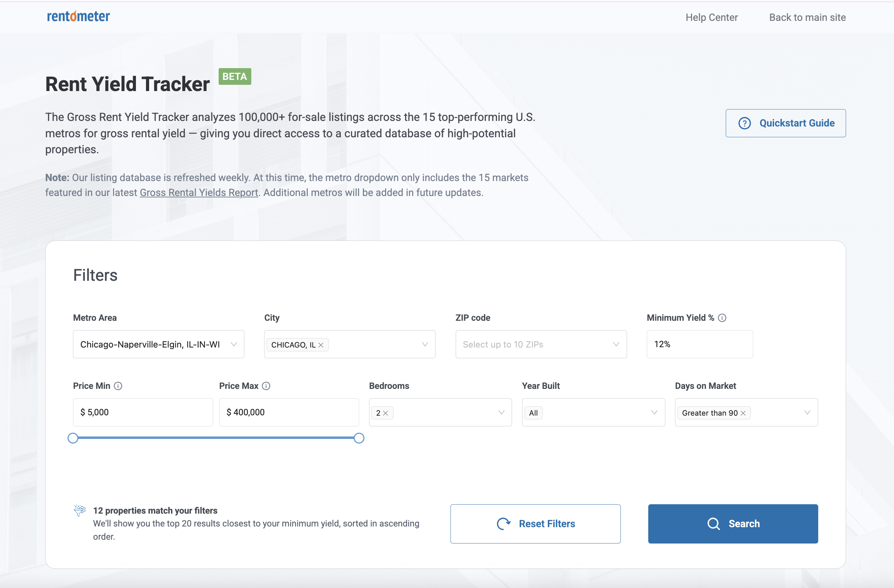Remove the CHICAGO, IL city chip
Screen dimensions: 894x588
click(x=321, y=344)
